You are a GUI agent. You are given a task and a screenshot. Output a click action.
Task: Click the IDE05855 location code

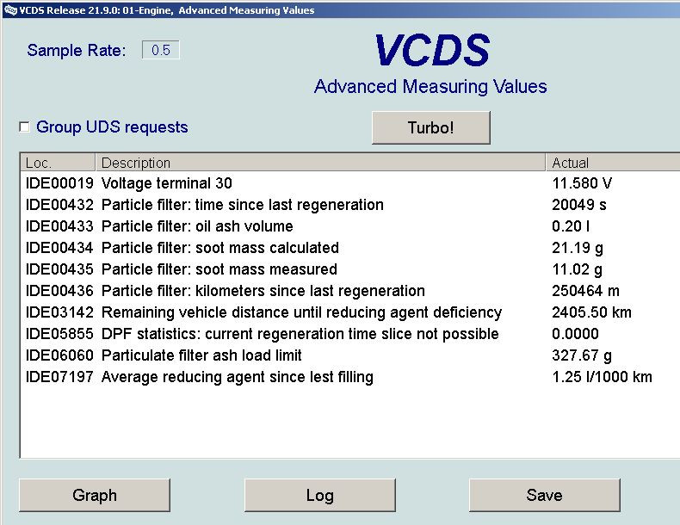tap(59, 334)
